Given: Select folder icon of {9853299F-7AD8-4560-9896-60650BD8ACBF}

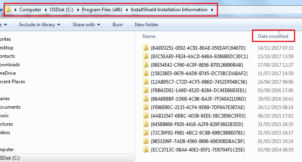Looking at the screenshot, I should click(x=146, y=141).
